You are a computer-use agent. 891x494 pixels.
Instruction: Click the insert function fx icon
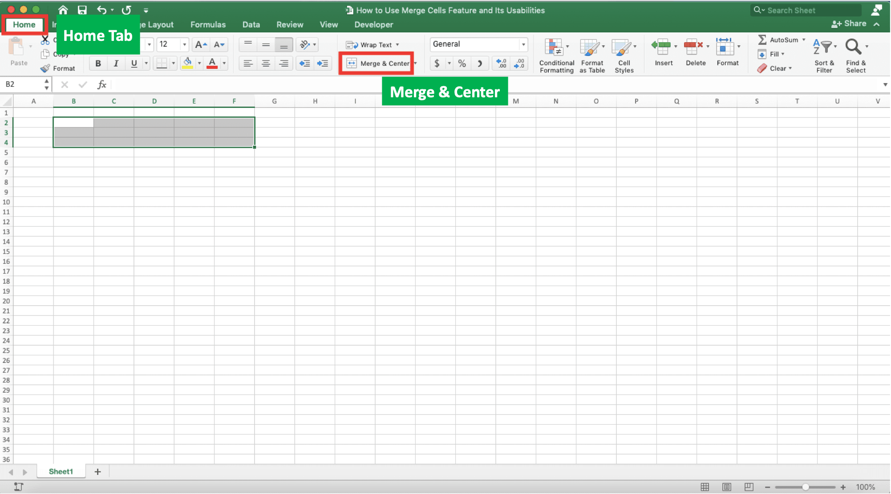click(x=102, y=84)
